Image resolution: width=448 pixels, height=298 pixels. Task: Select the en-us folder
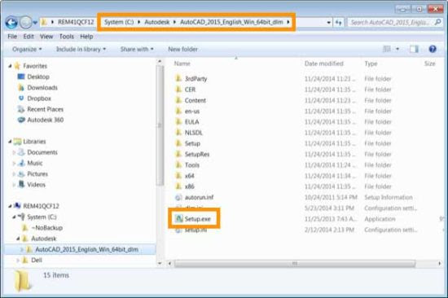(x=192, y=112)
